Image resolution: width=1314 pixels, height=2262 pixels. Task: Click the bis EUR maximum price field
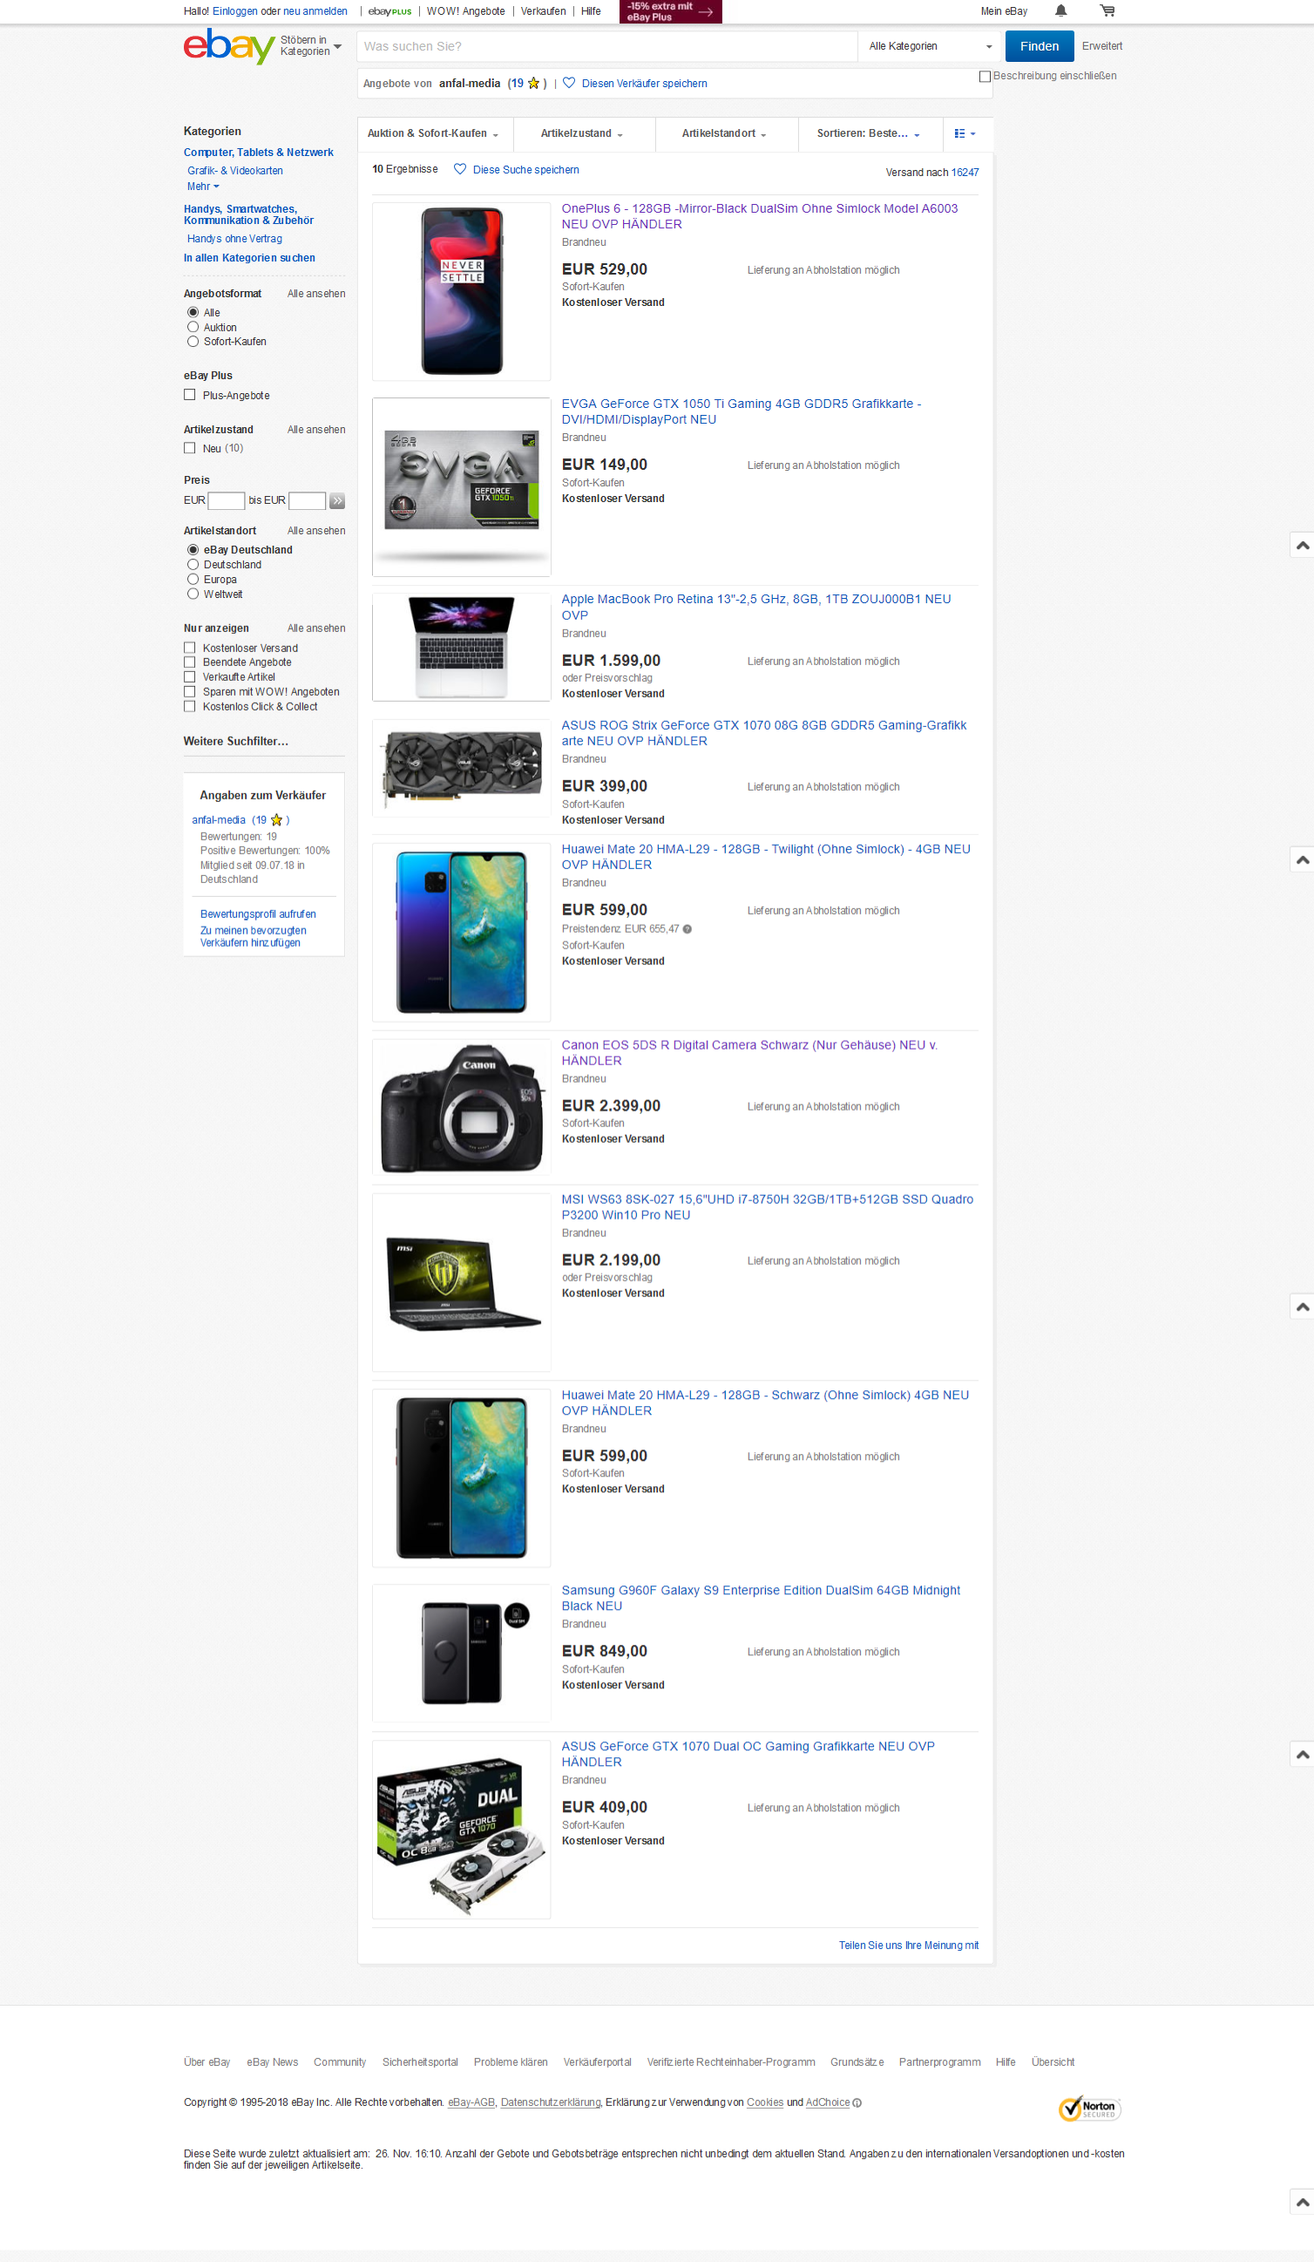(x=307, y=501)
